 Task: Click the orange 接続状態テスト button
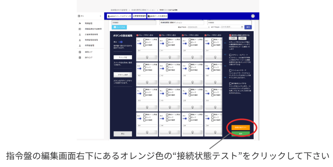pyautogui.click(x=241, y=127)
